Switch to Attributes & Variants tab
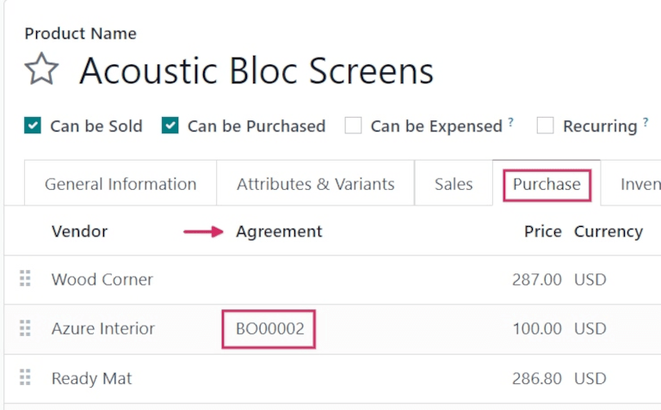The width and height of the screenshot is (661, 410). coord(316,184)
